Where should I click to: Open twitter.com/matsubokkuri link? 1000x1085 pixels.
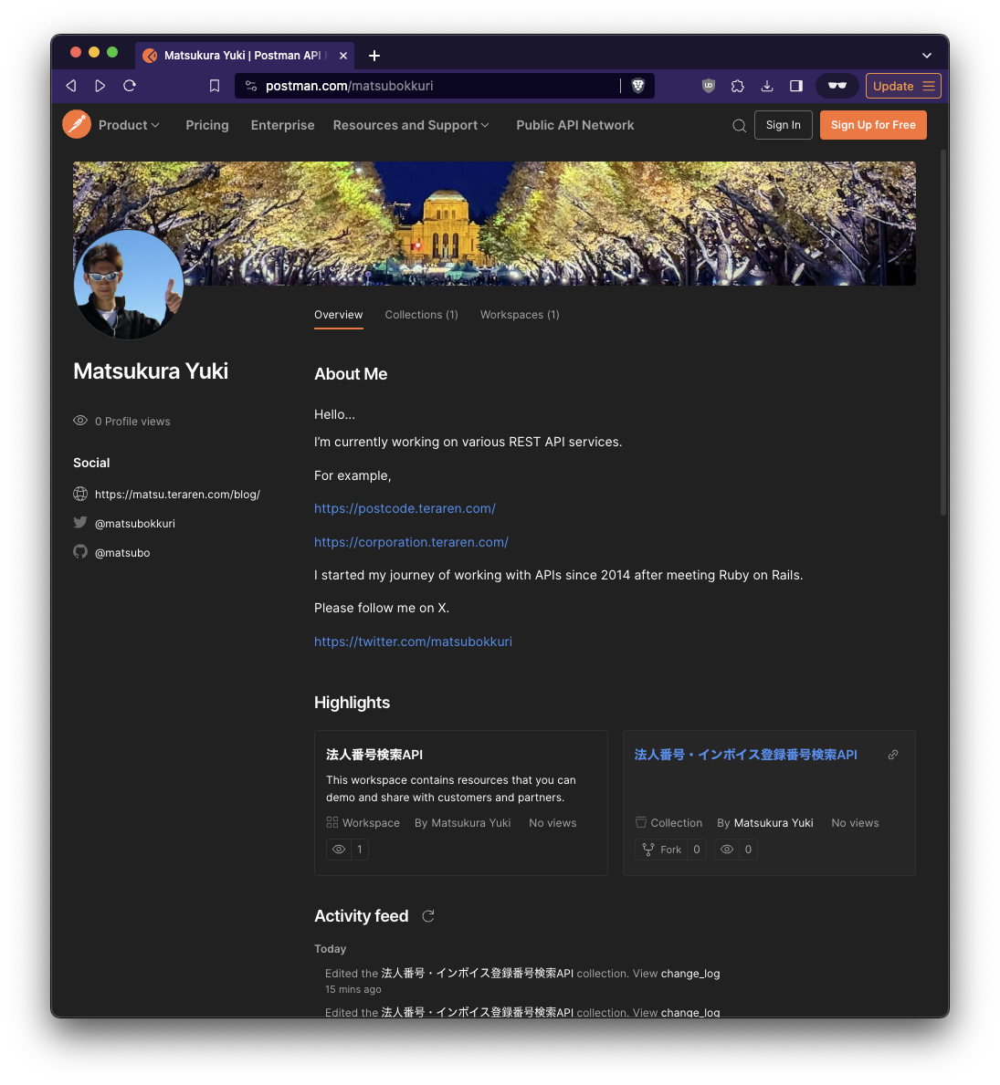[414, 642]
